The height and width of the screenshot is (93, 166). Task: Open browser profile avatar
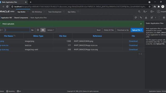[163, 6]
